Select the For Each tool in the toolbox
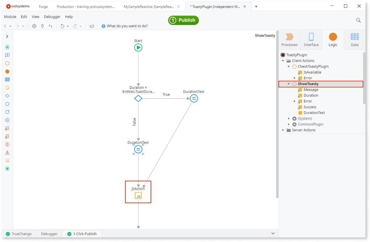This screenshot has height=242, width=370. 7,112
